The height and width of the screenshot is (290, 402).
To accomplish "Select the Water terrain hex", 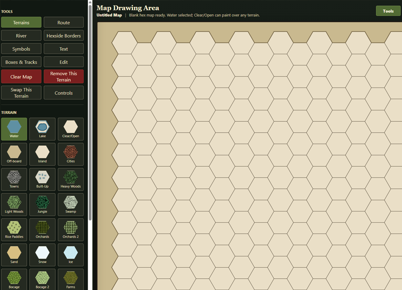I will point(14,129).
